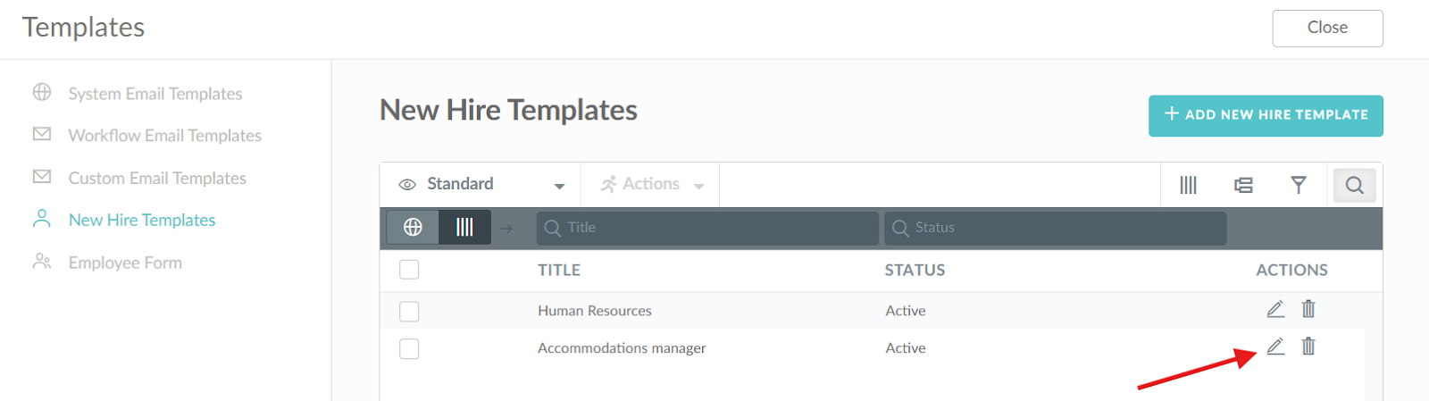Tick the select-all header checkbox
The width and height of the screenshot is (1429, 401).
(409, 270)
